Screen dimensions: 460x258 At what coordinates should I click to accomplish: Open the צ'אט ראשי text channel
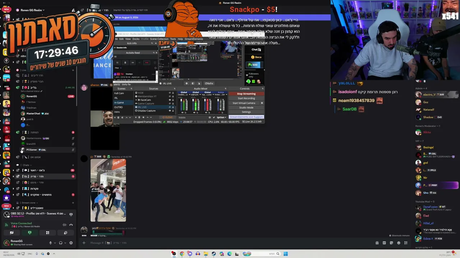pos(45,170)
